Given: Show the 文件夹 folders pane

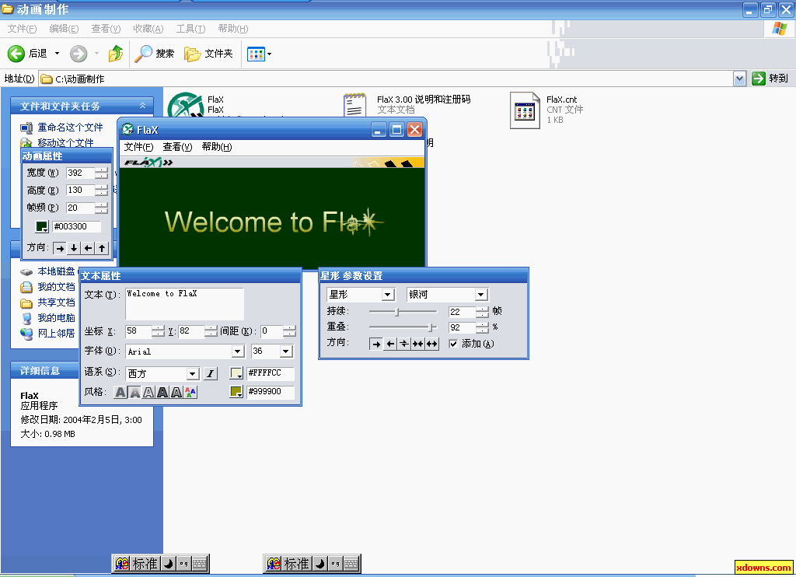Looking at the screenshot, I should click(208, 54).
